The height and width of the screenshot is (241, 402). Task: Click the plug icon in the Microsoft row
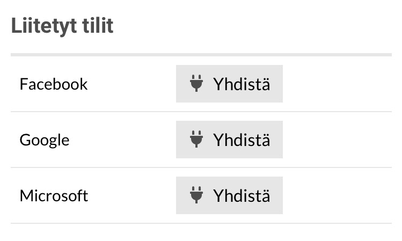[196, 195]
